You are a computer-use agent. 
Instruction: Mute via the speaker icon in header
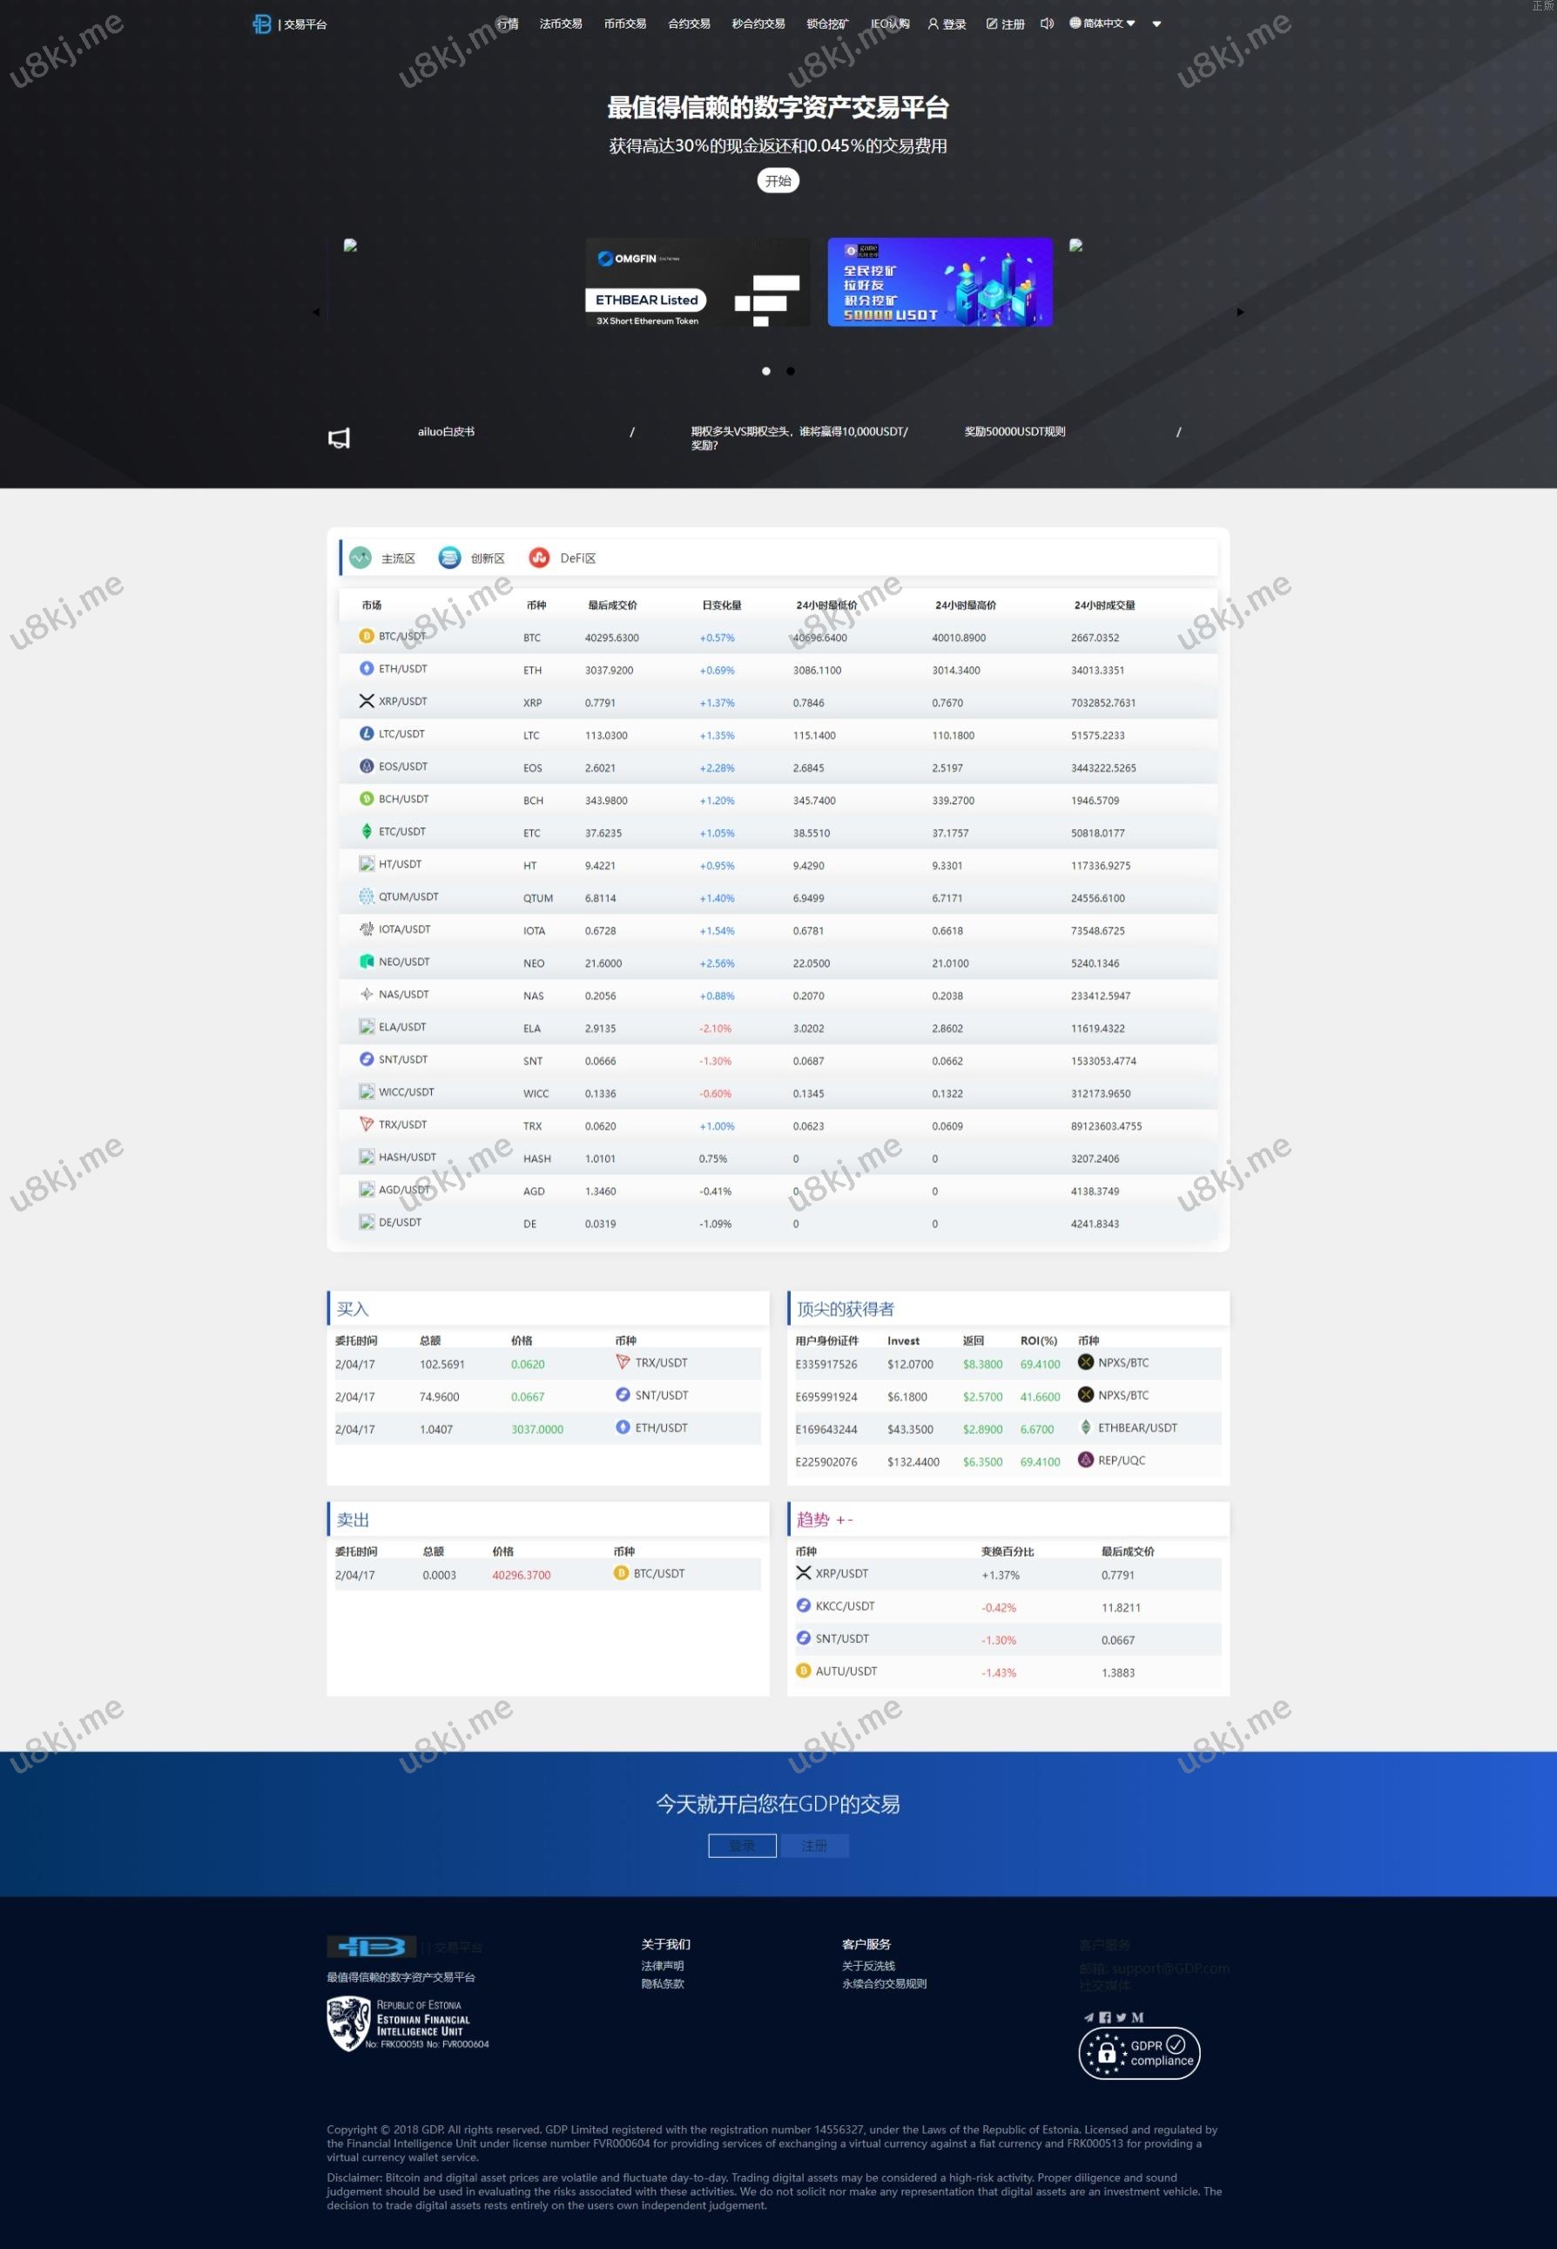coord(1046,24)
